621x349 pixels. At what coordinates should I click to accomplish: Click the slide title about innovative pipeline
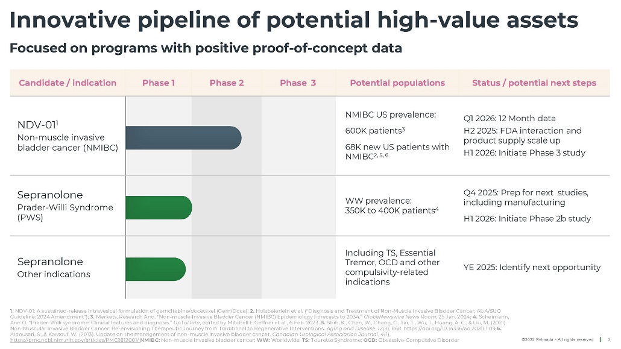tap(294, 20)
